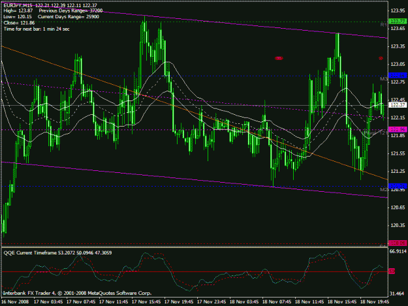Click 'Previous Days Range= 37200' text
The width and height of the screenshot is (408, 306).
pos(71,10)
